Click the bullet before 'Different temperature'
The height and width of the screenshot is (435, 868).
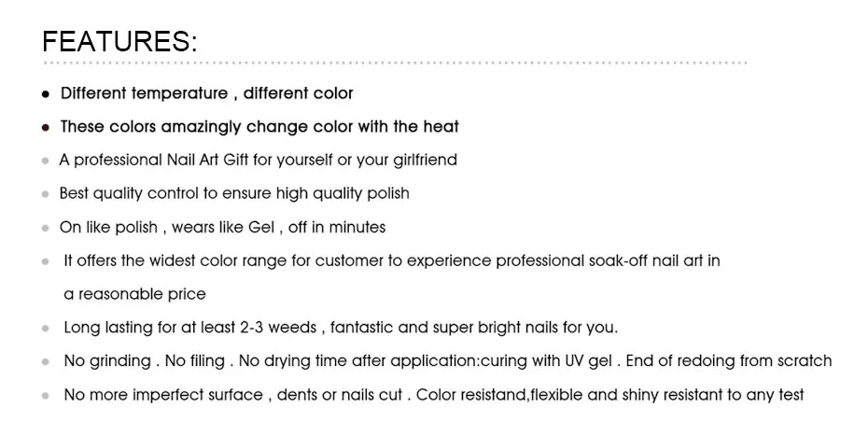pyautogui.click(x=46, y=94)
